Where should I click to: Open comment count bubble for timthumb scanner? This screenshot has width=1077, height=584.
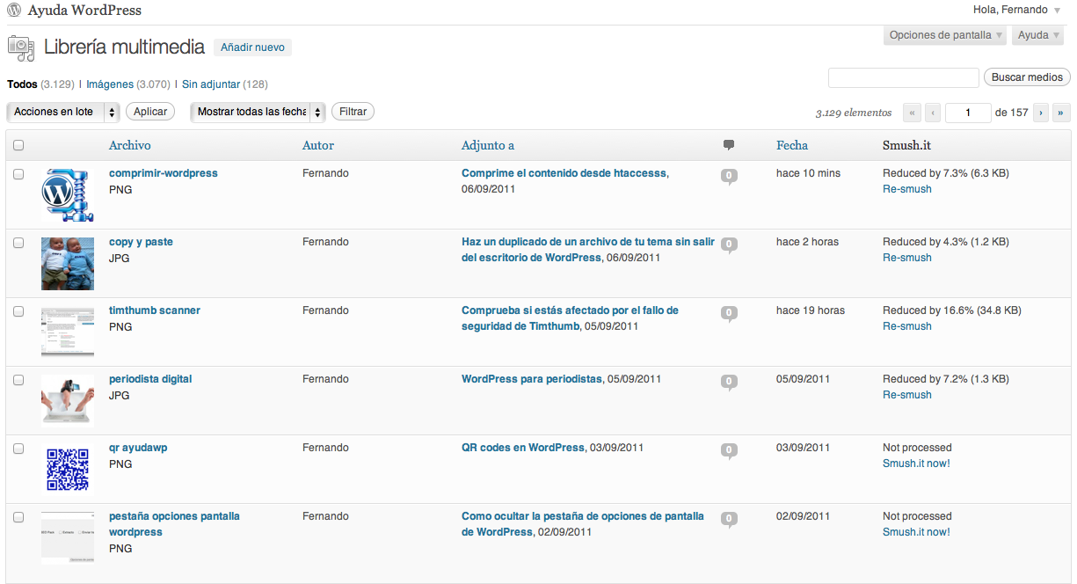tap(728, 313)
